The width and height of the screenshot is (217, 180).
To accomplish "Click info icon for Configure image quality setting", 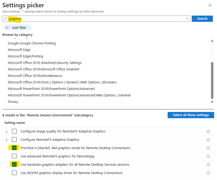I will [208, 131].
